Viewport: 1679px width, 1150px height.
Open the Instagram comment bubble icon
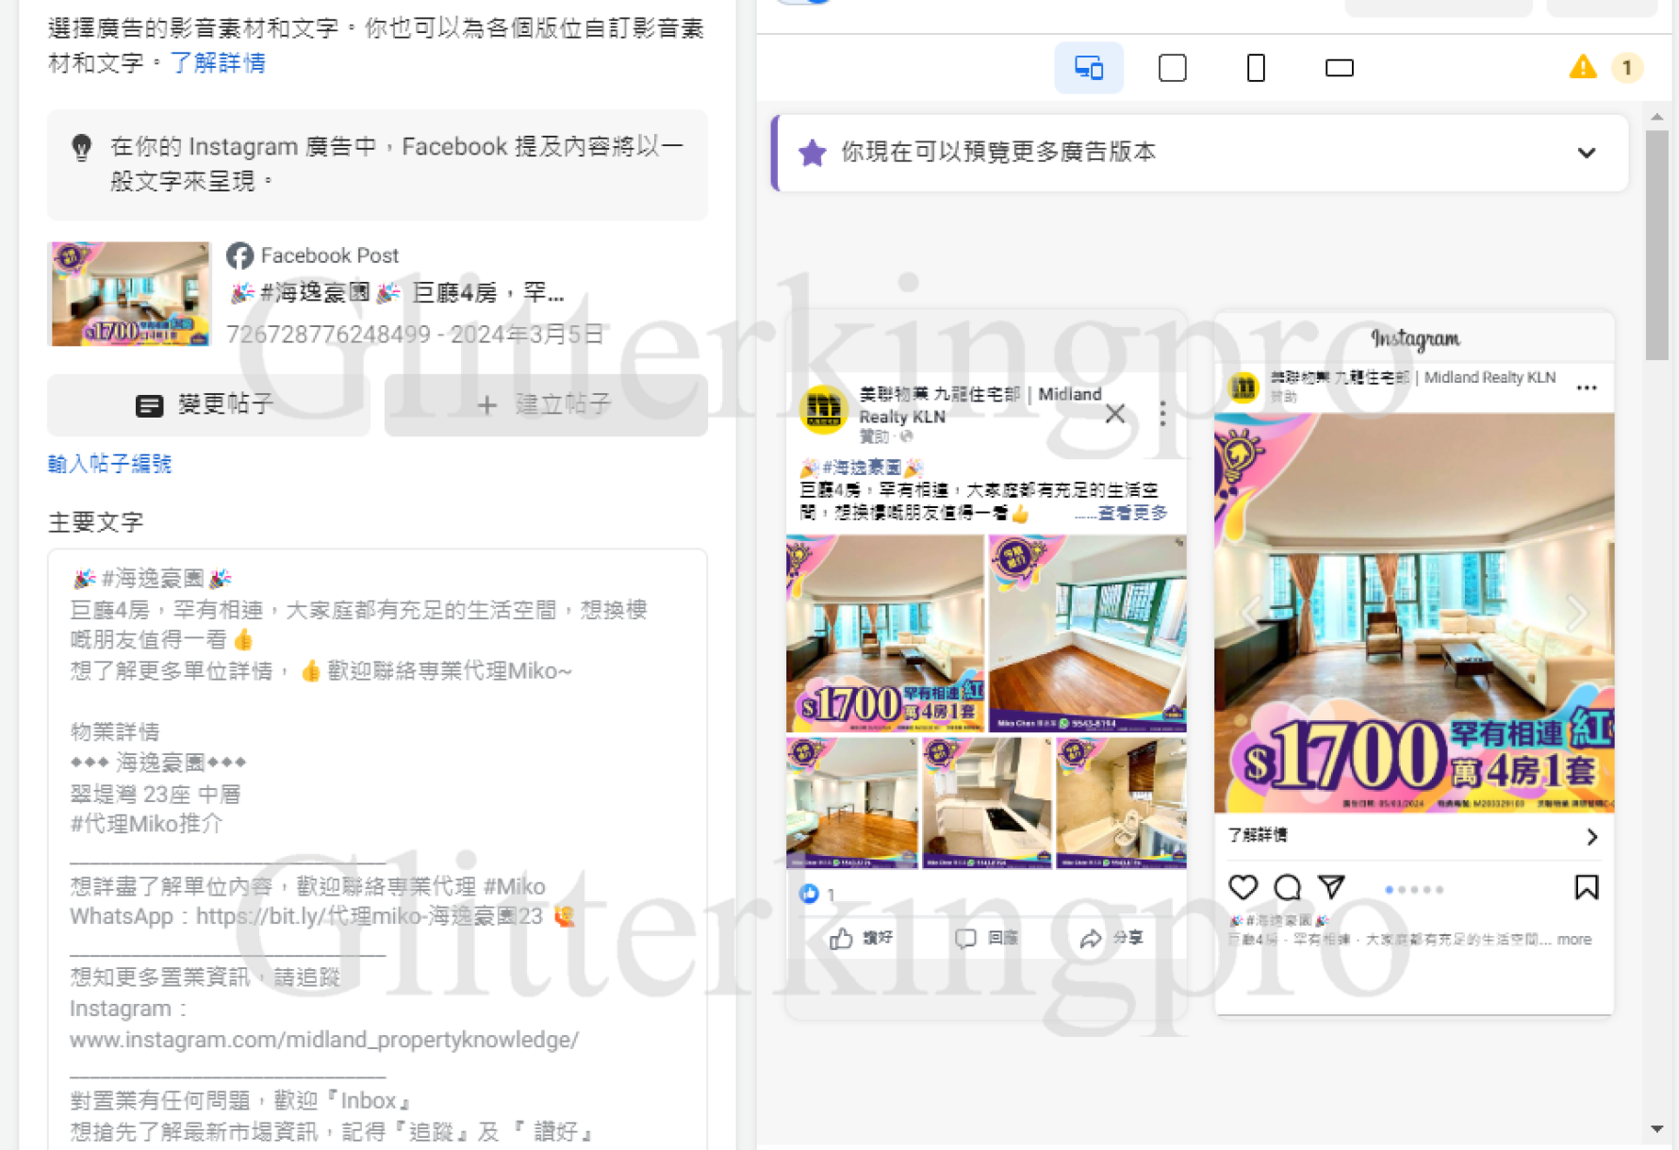tap(1286, 887)
